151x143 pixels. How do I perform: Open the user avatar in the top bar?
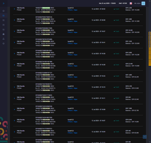(143, 3)
